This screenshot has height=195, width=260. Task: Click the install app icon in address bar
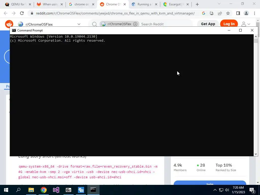point(212,13)
